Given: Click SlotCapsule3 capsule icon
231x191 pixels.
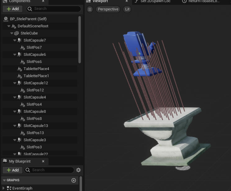Looking at the screenshot, I should click(x=20, y=140).
